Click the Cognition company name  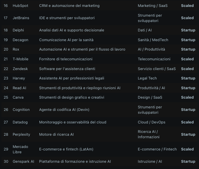21,110
